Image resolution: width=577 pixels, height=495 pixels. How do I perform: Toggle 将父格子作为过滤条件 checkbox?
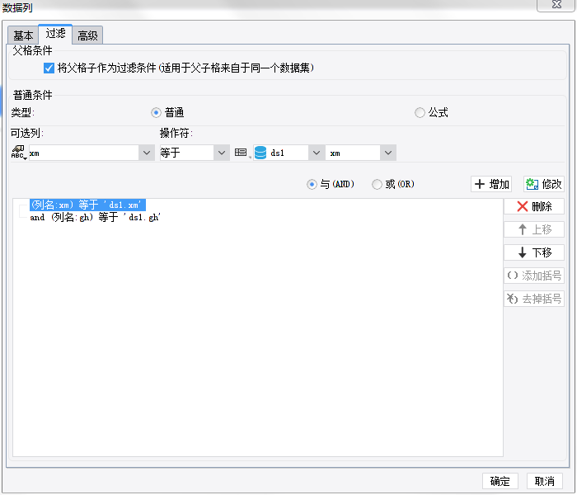pos(49,68)
